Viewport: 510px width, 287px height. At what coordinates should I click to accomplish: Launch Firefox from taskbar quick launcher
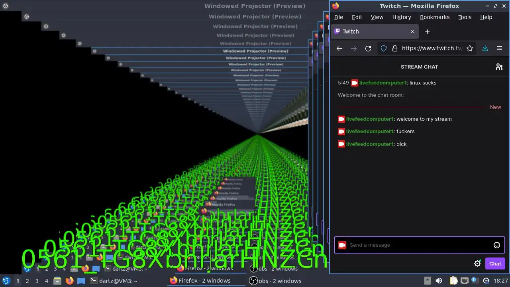point(70,281)
